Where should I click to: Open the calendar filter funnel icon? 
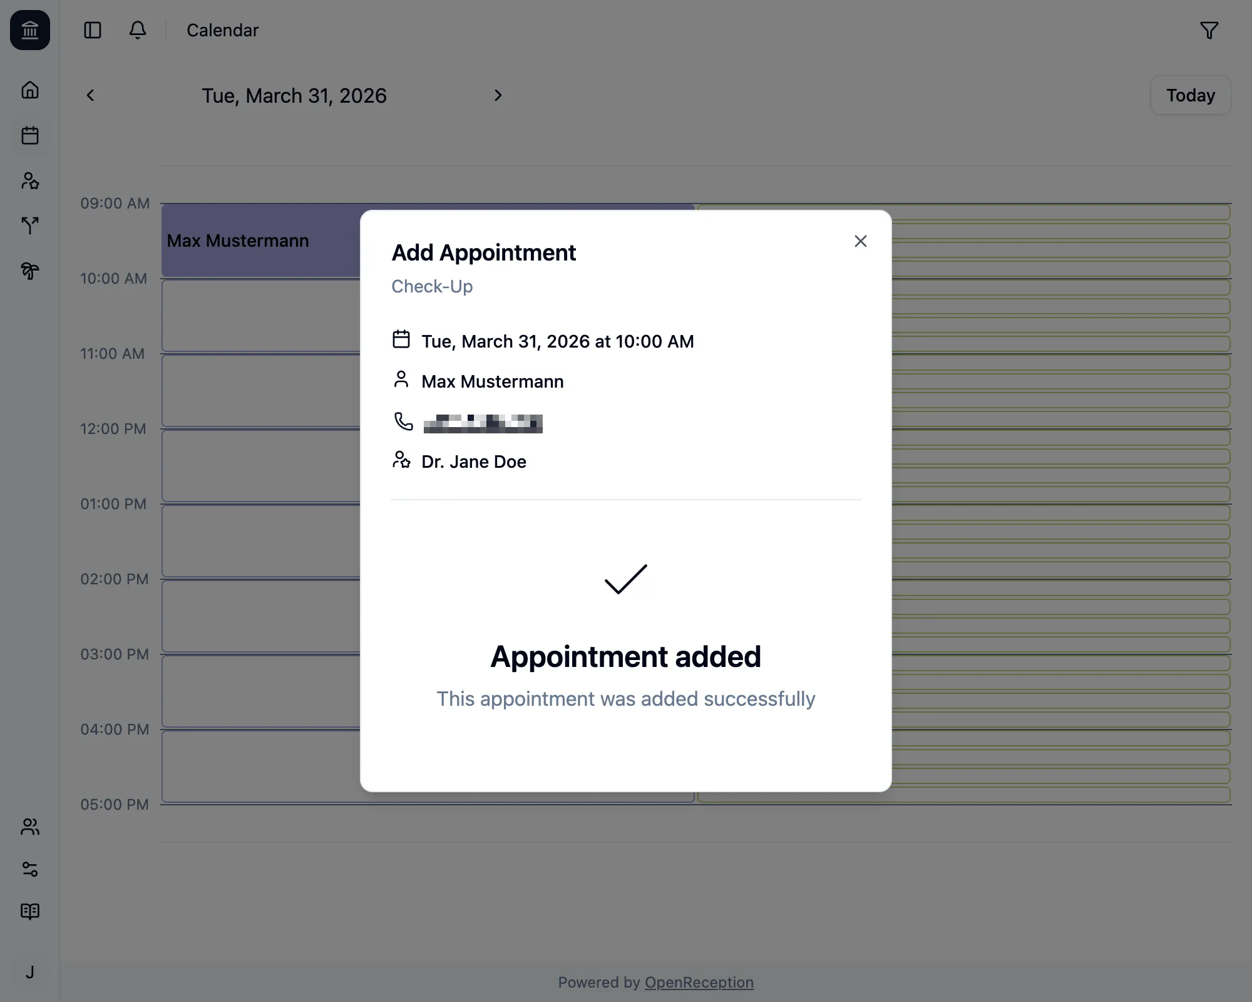(1209, 30)
